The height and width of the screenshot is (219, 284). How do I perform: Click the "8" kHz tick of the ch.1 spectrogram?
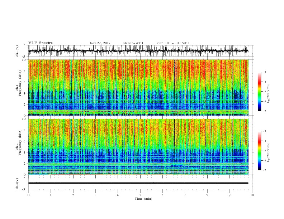pos(25,71)
